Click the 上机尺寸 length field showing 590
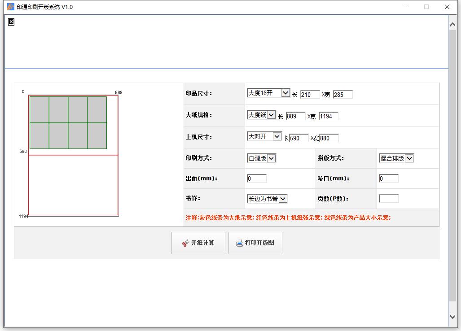461x331 pixels. 299,138
